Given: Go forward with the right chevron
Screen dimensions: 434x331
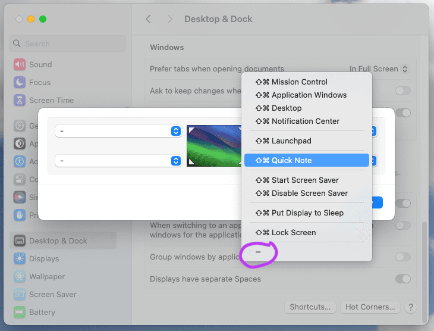Looking at the screenshot, I should (169, 19).
